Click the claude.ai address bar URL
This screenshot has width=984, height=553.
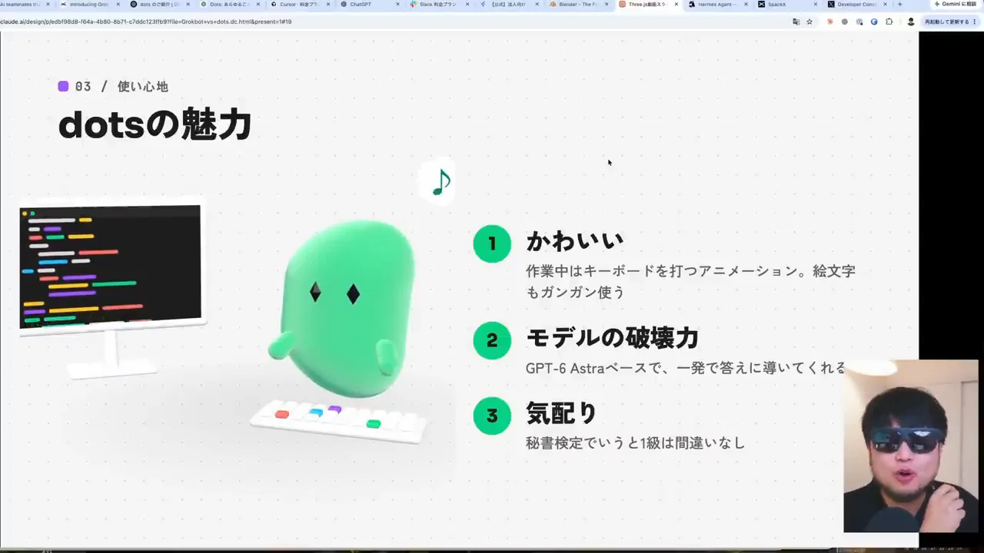[145, 22]
